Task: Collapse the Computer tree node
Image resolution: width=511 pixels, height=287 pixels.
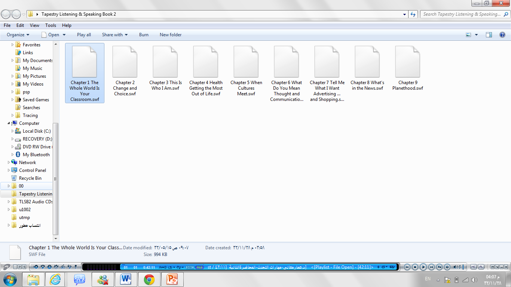Action: click(x=9, y=123)
